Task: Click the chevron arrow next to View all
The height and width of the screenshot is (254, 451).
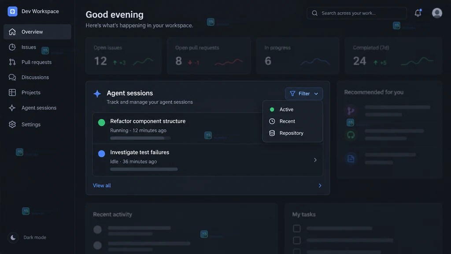Action: coord(320,186)
